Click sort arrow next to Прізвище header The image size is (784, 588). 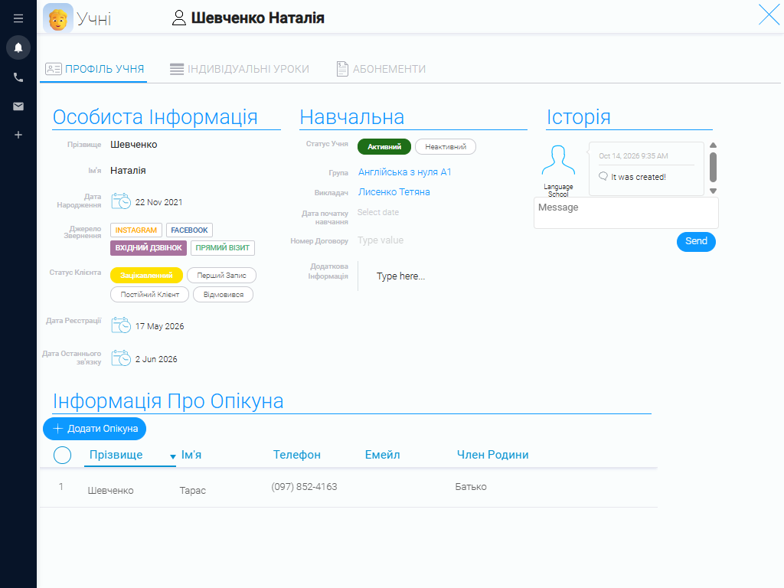(172, 456)
